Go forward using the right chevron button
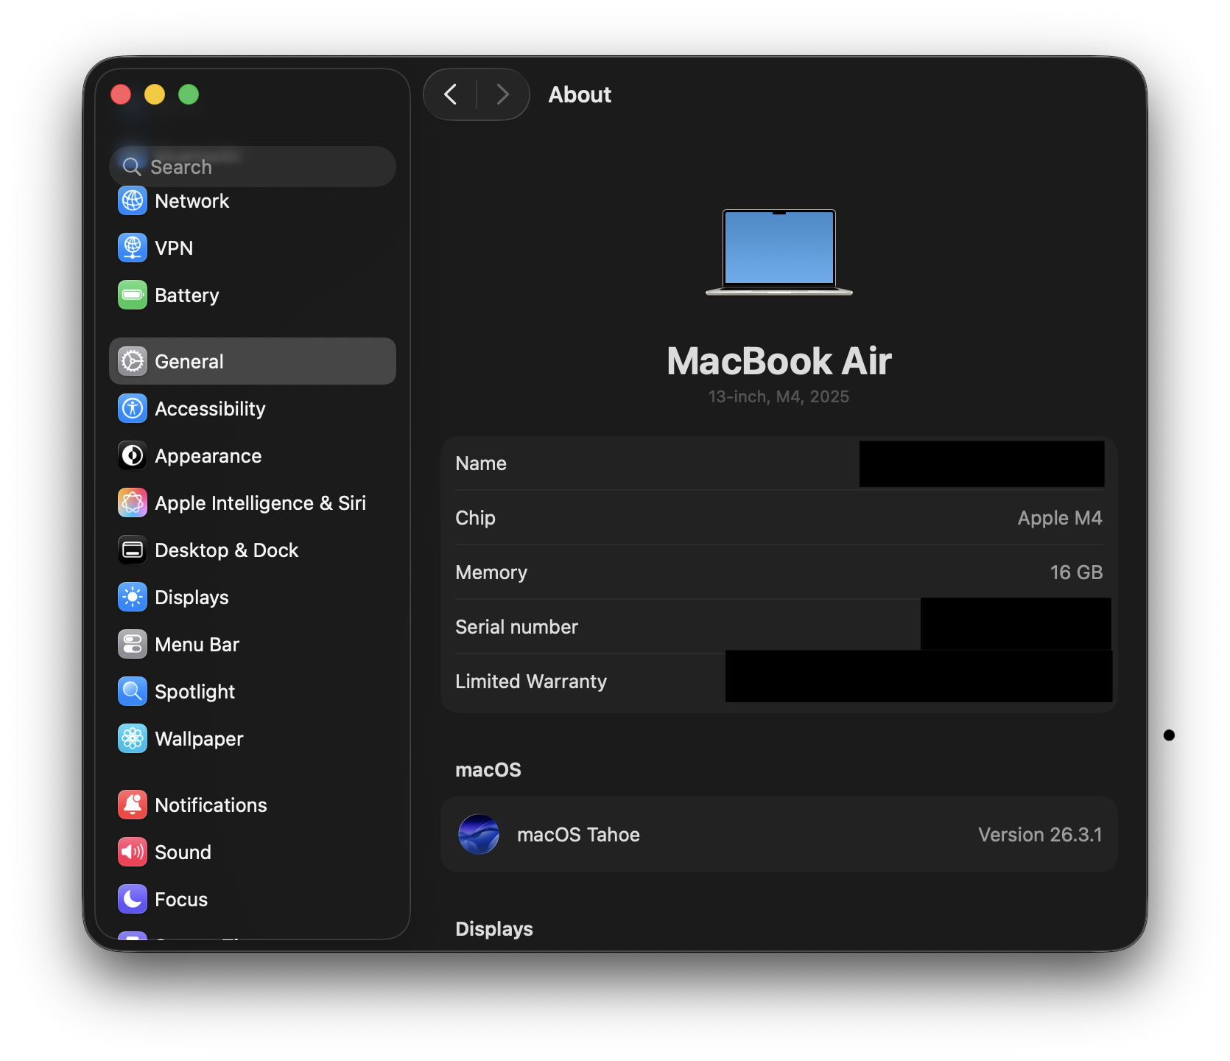This screenshot has width=1230, height=1061. [x=503, y=94]
